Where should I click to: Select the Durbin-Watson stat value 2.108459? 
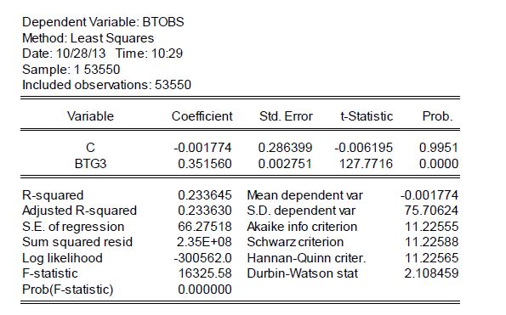431,273
